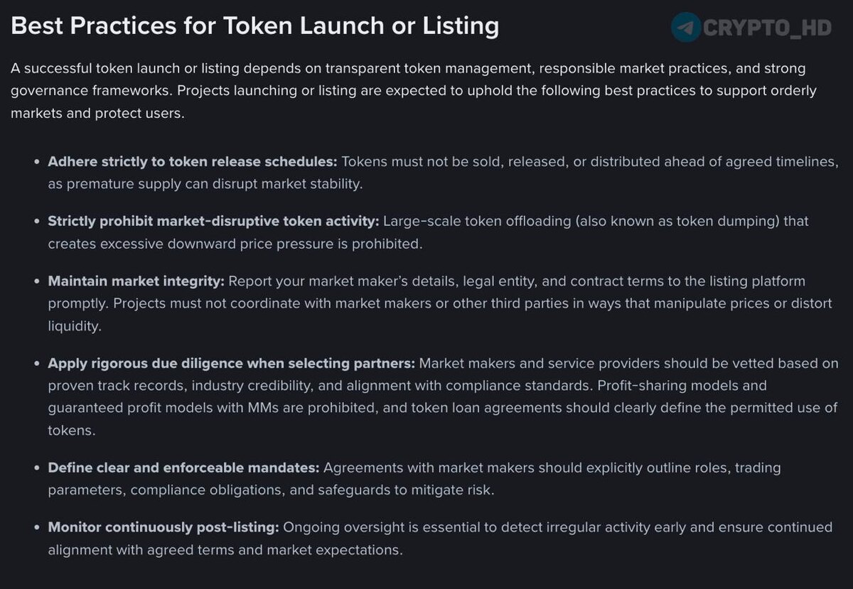Click the bullet dot beside 'Define clear'
The image size is (853, 589).
click(37, 468)
